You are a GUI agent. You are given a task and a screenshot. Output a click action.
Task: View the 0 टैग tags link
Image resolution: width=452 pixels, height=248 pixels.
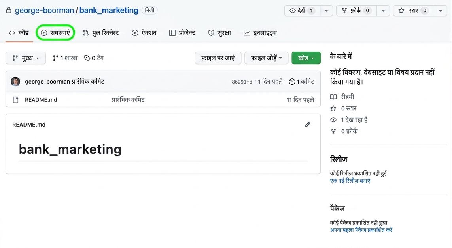[94, 58]
